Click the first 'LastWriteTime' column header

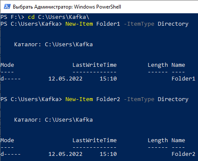tap(95, 65)
